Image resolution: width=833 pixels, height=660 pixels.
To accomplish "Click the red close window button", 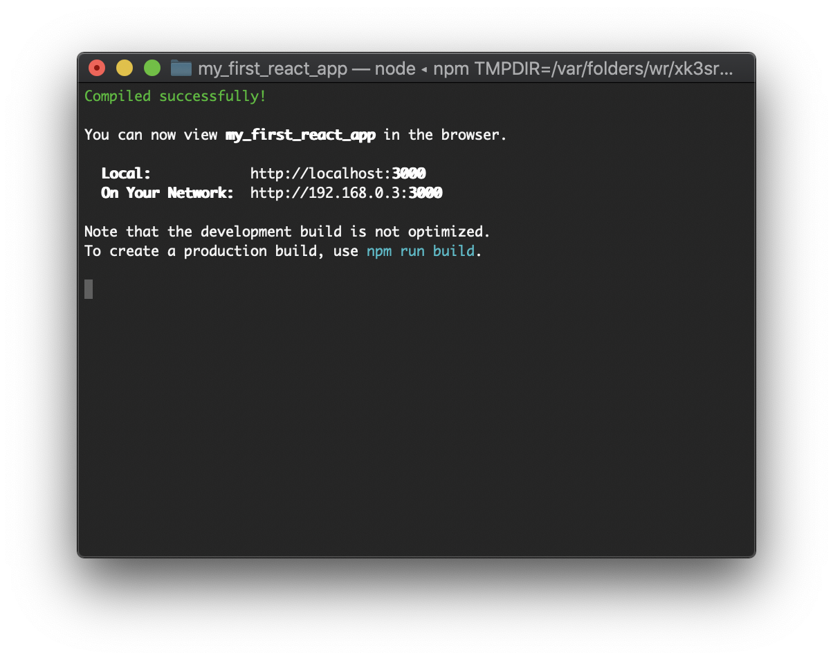I will [97, 68].
